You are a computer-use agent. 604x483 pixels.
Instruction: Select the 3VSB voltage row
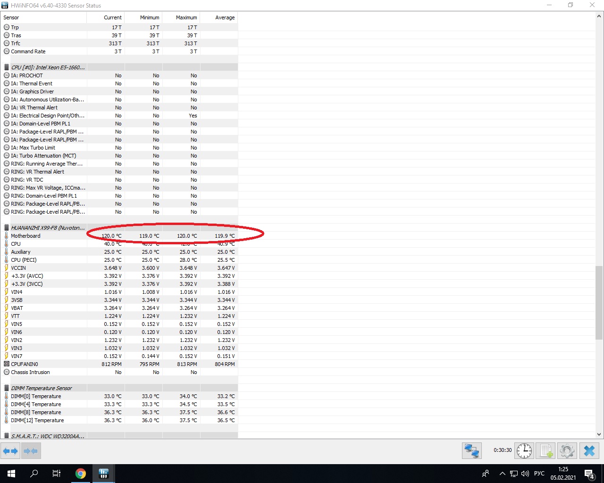(x=119, y=300)
